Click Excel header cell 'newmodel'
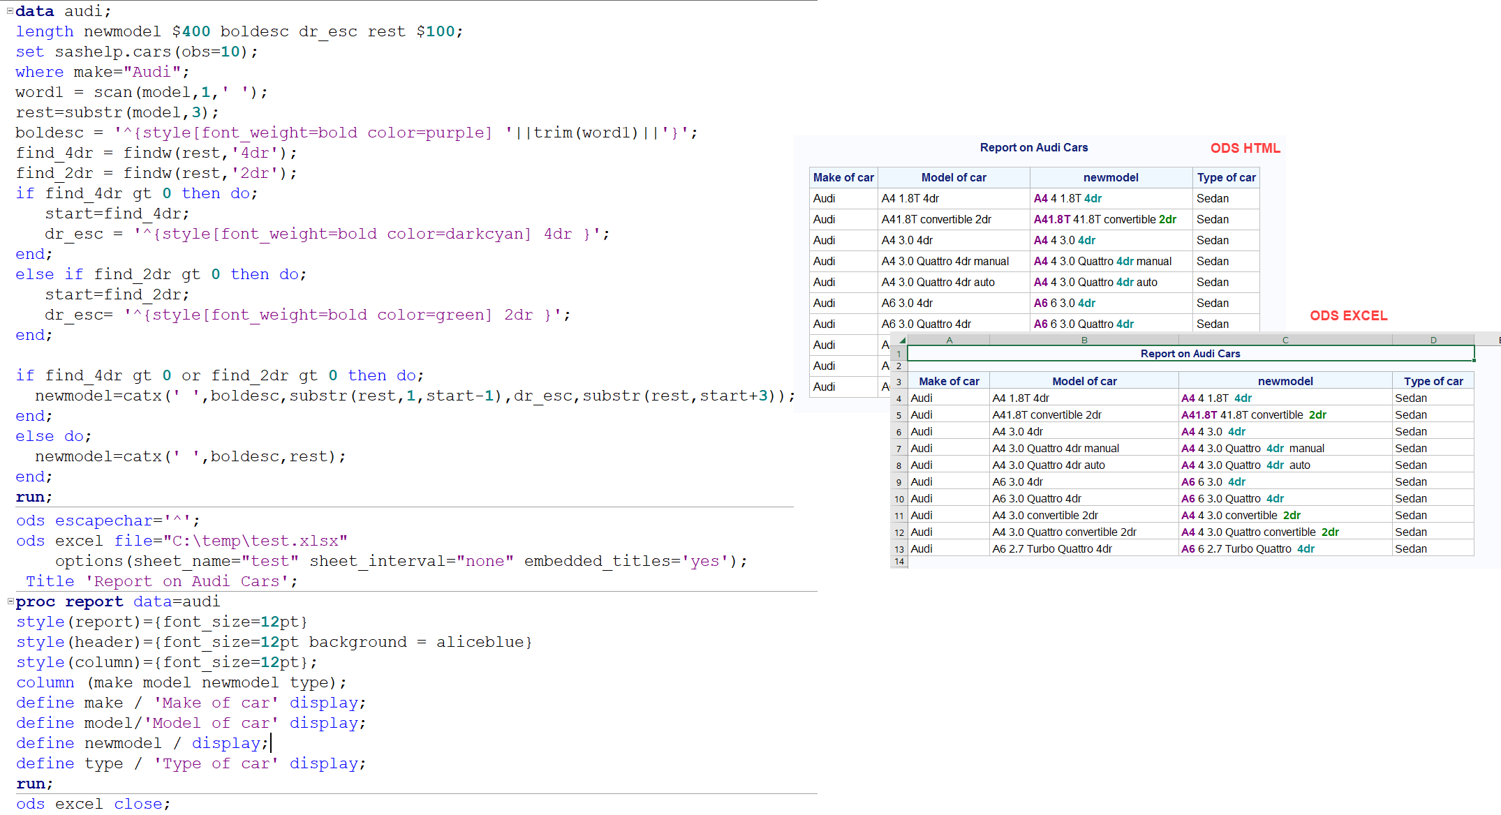The image size is (1501, 815). [1285, 381]
